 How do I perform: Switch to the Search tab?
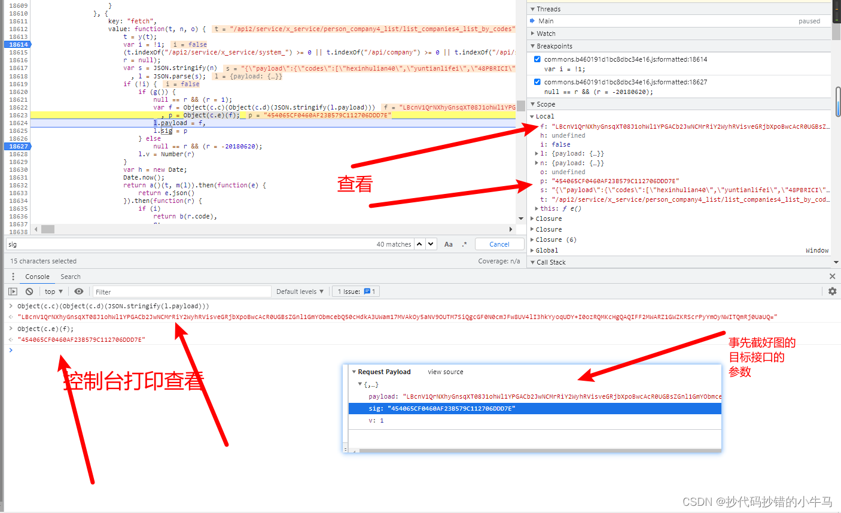[71, 277]
